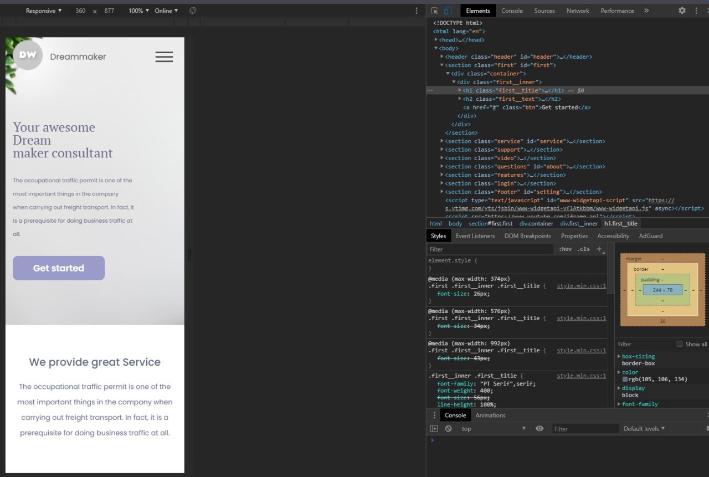Open the Online throttling dropdown

pos(166,11)
